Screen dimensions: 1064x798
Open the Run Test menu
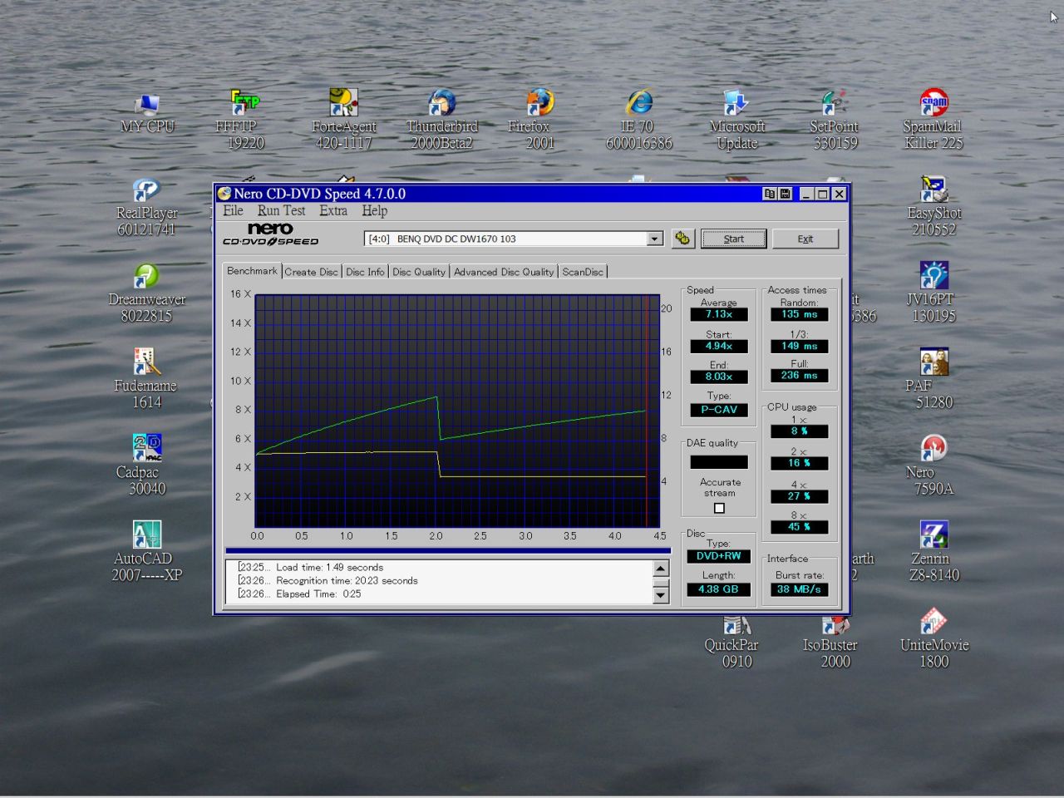click(281, 211)
